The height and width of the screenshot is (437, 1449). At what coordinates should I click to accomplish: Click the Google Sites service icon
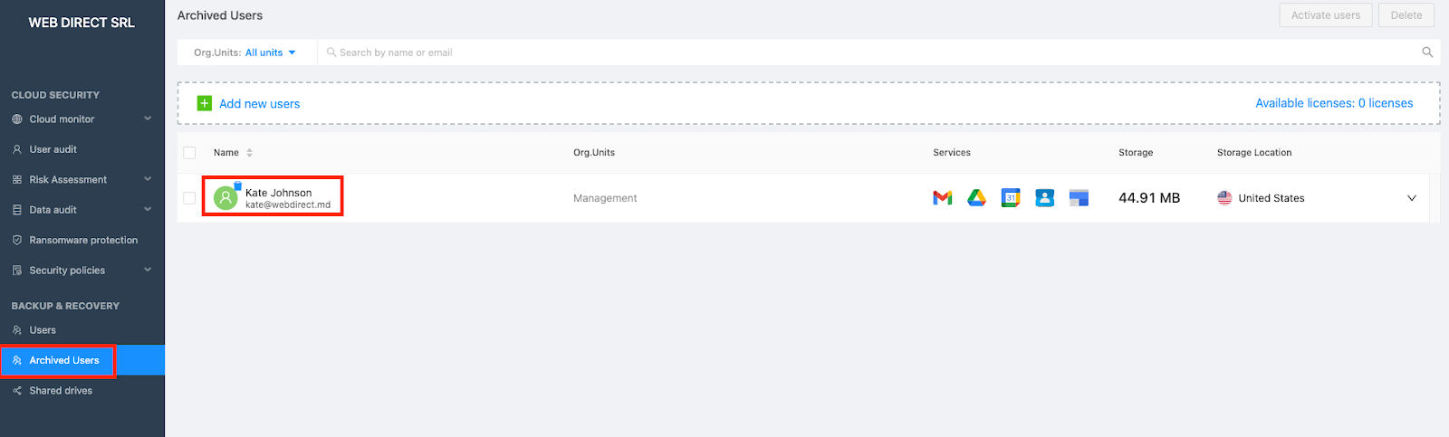tap(1079, 198)
